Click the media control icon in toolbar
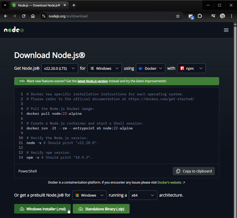 [213, 16]
